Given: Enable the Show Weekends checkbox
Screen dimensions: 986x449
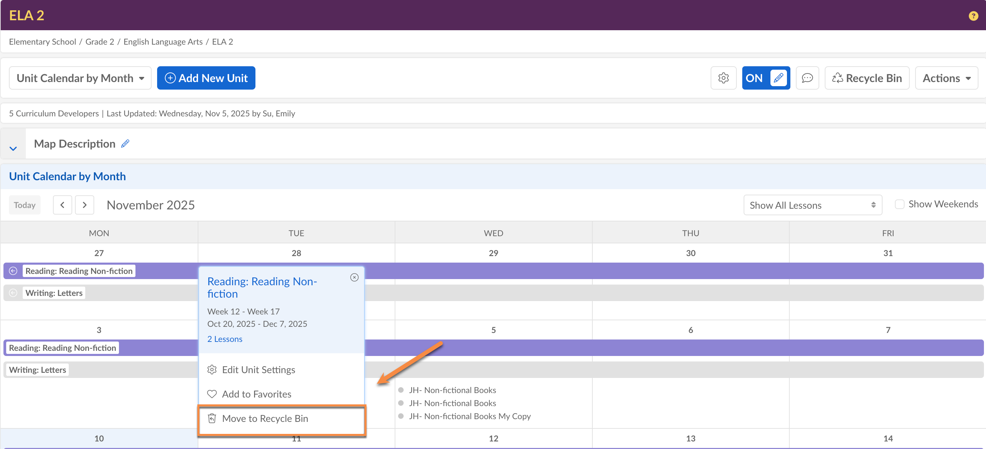Looking at the screenshot, I should point(899,205).
